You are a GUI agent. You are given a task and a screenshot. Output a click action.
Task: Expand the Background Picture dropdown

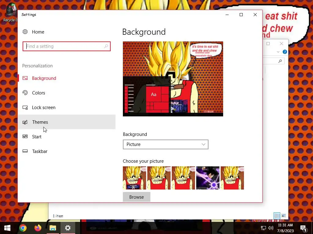pyautogui.click(x=165, y=144)
